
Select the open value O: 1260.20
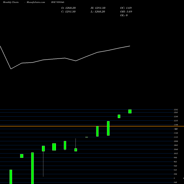[68, 8]
